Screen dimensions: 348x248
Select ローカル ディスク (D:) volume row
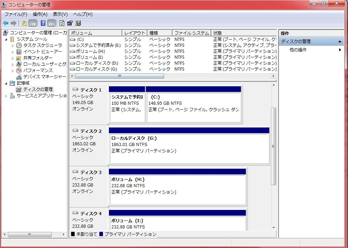click(173, 63)
